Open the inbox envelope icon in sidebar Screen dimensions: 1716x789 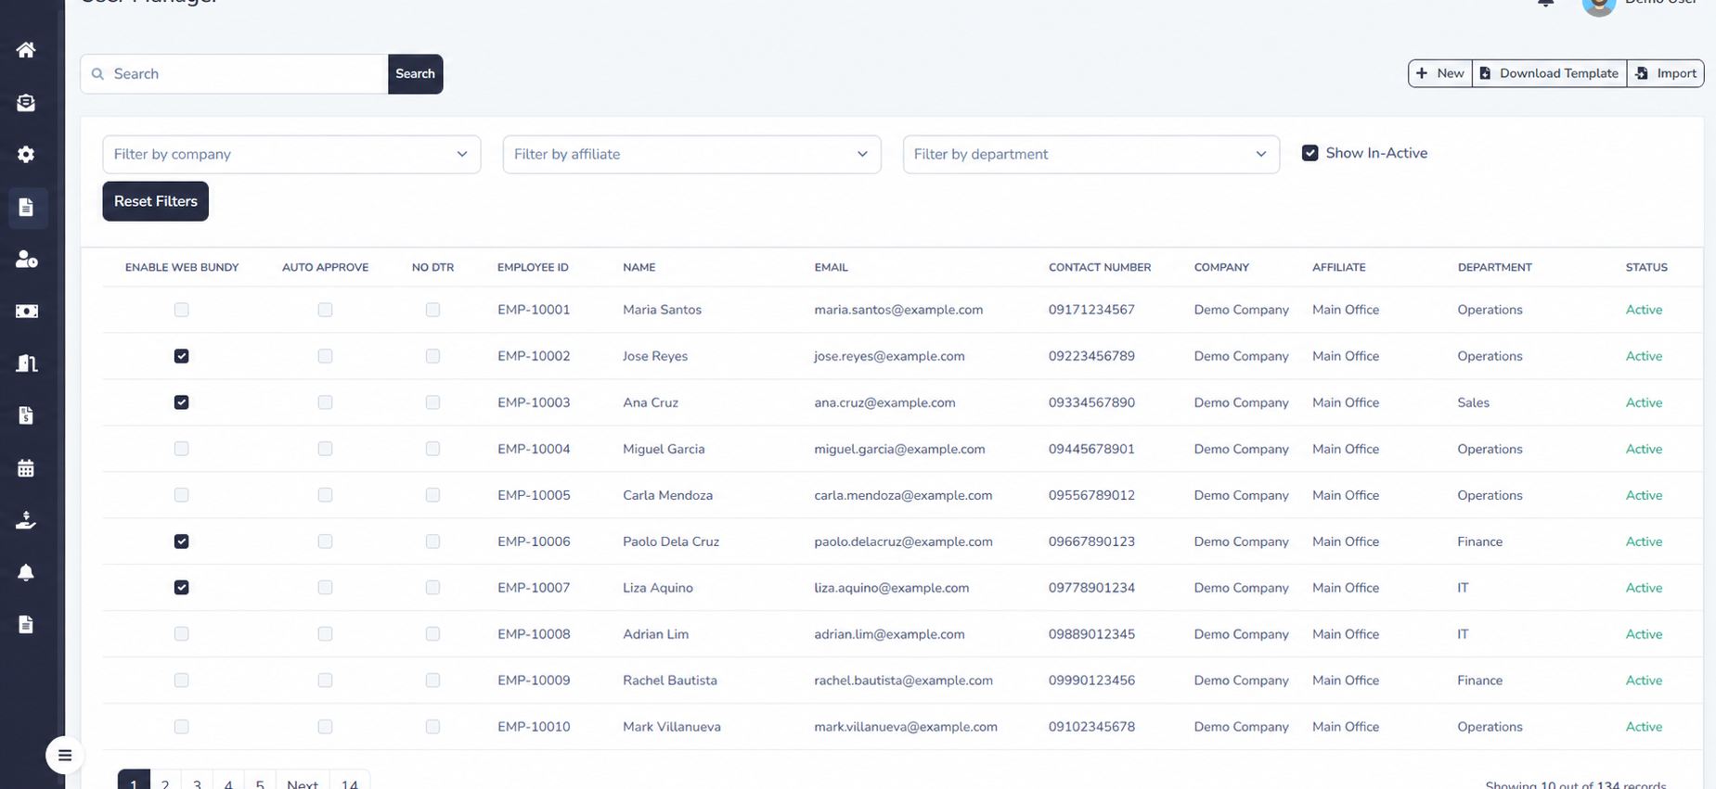tap(26, 103)
